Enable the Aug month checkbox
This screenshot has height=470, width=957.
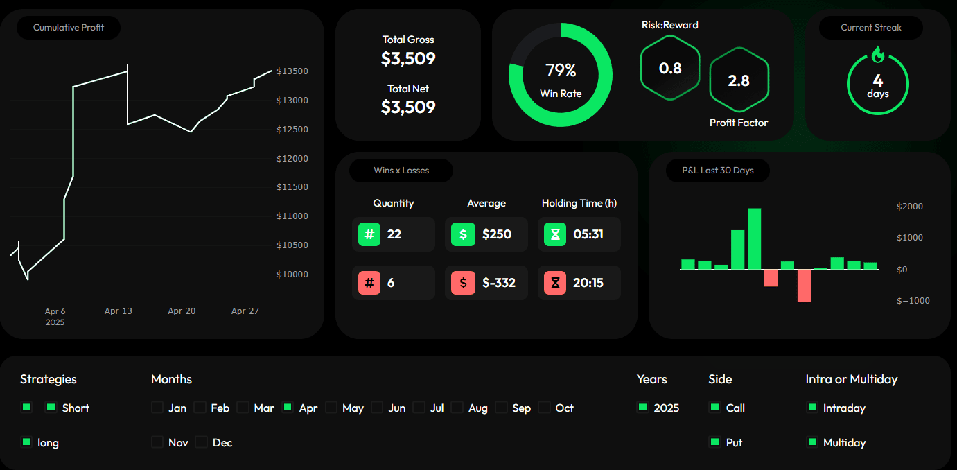click(457, 408)
